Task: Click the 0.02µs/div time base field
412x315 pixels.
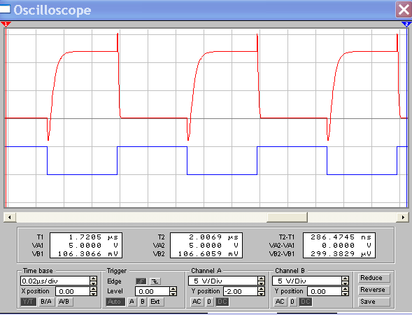Action: point(55,281)
